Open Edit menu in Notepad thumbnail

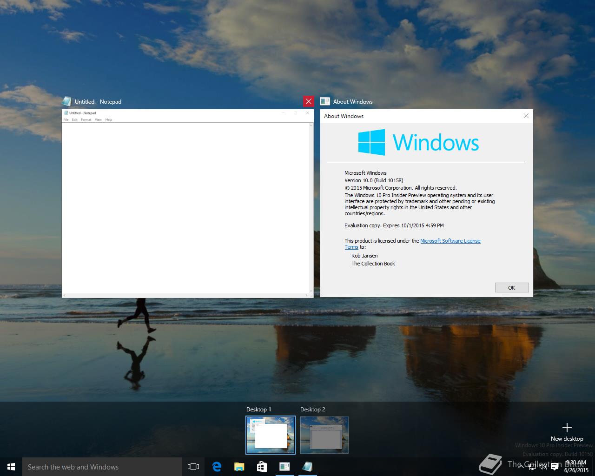tap(74, 119)
